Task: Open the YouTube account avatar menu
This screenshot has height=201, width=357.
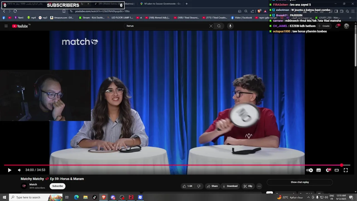Action: (x=346, y=26)
